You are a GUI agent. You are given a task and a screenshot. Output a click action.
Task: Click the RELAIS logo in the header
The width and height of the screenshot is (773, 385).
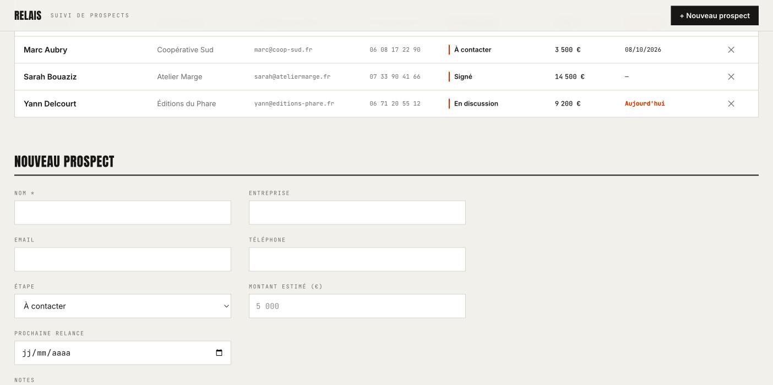28,15
